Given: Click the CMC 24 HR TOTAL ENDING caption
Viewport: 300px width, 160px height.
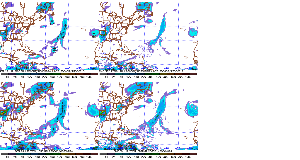Looking at the screenshot, I should click(143, 151).
